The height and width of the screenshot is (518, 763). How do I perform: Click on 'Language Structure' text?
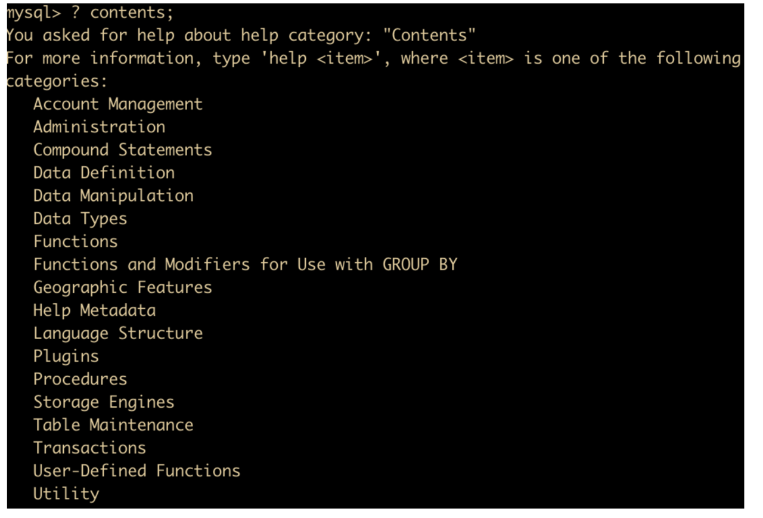(x=118, y=333)
